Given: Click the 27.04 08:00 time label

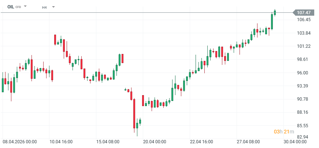Looking at the screenshot, I should [x=249, y=142].
